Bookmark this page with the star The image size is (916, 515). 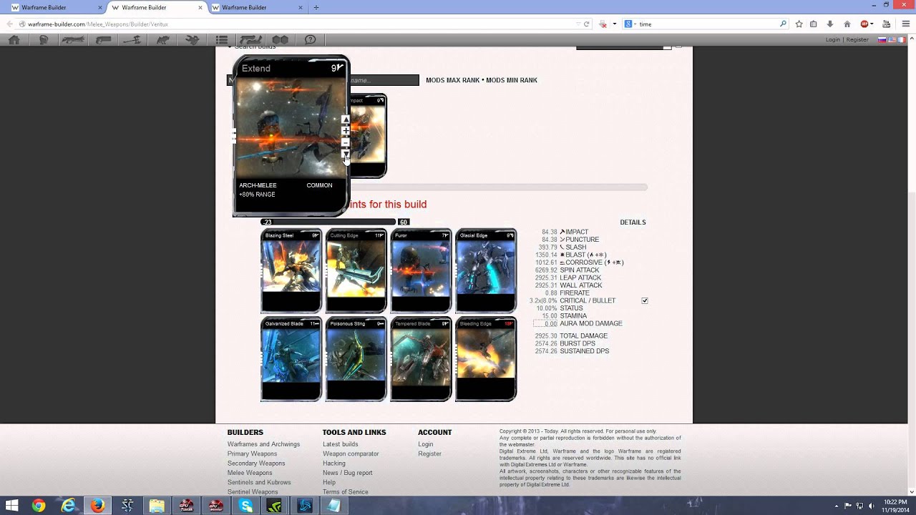(x=799, y=24)
